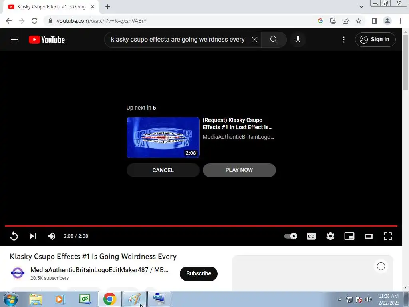Go to the YouTube home logo

(47, 40)
